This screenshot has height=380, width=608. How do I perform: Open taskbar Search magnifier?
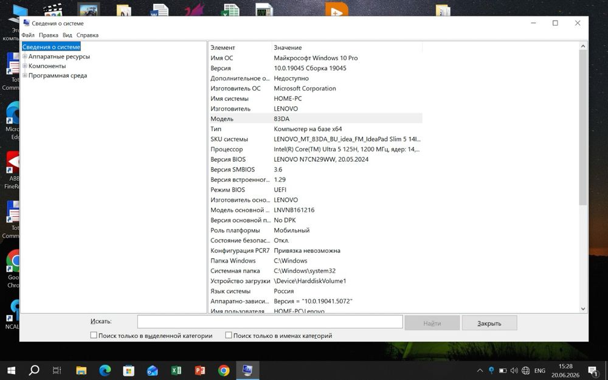34,370
